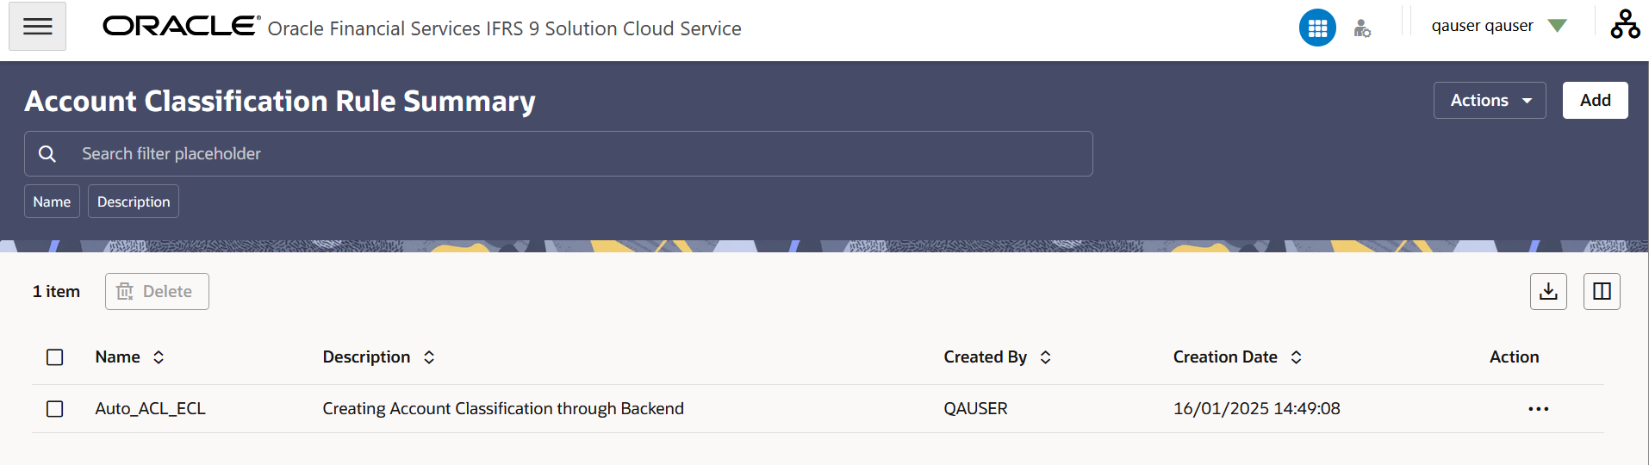Screen dimensions: 1649x465
Task: Sort by Name column arrows
Action: coord(159,357)
